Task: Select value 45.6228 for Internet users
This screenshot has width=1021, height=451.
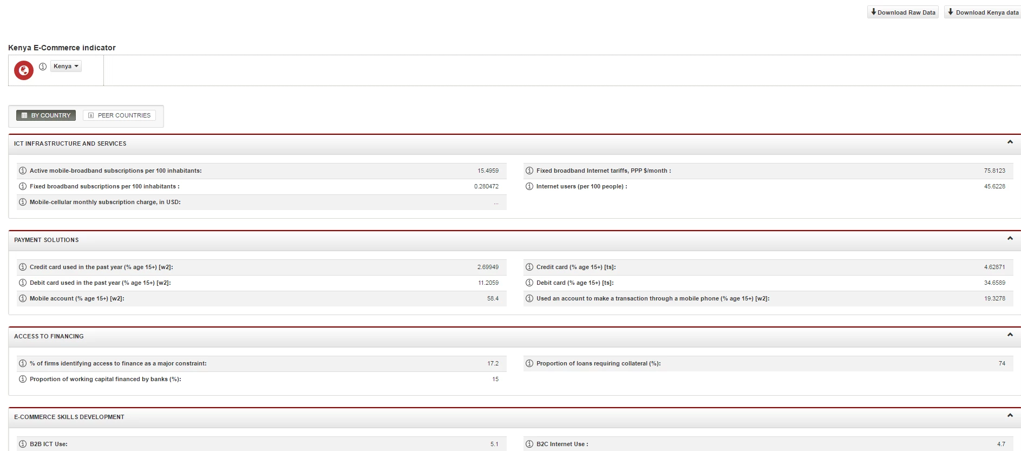Action: (994, 186)
